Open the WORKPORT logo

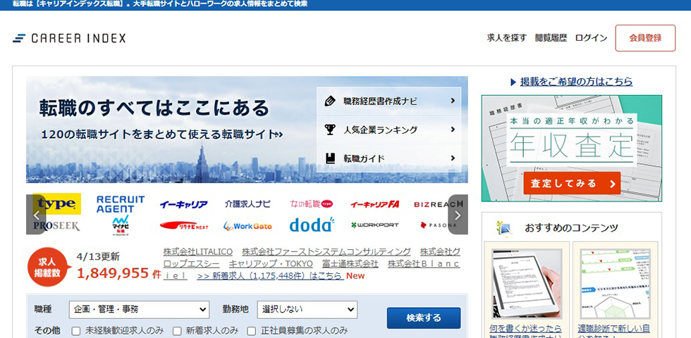click(375, 225)
